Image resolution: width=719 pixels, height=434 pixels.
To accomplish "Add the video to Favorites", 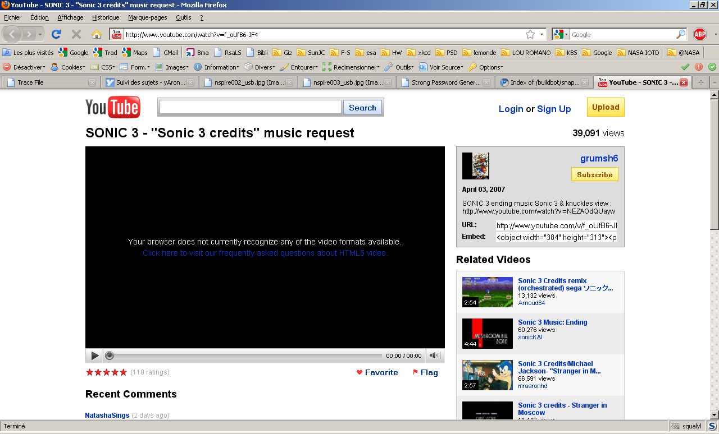I will pyautogui.click(x=377, y=372).
